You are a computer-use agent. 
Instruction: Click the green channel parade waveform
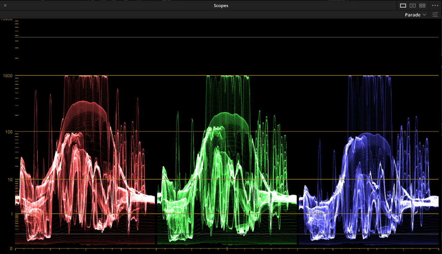click(227, 160)
